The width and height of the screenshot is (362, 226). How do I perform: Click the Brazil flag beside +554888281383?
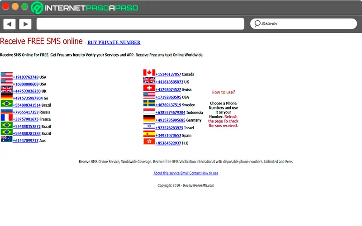pyautogui.click(x=6, y=132)
